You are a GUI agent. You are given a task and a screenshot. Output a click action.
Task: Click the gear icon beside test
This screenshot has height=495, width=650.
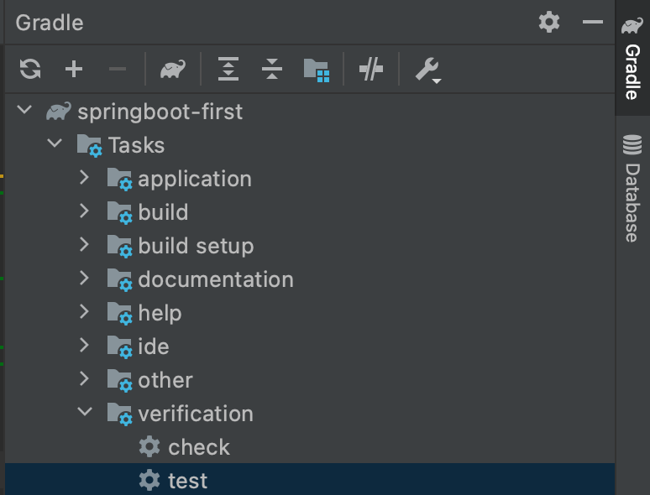pyautogui.click(x=149, y=481)
